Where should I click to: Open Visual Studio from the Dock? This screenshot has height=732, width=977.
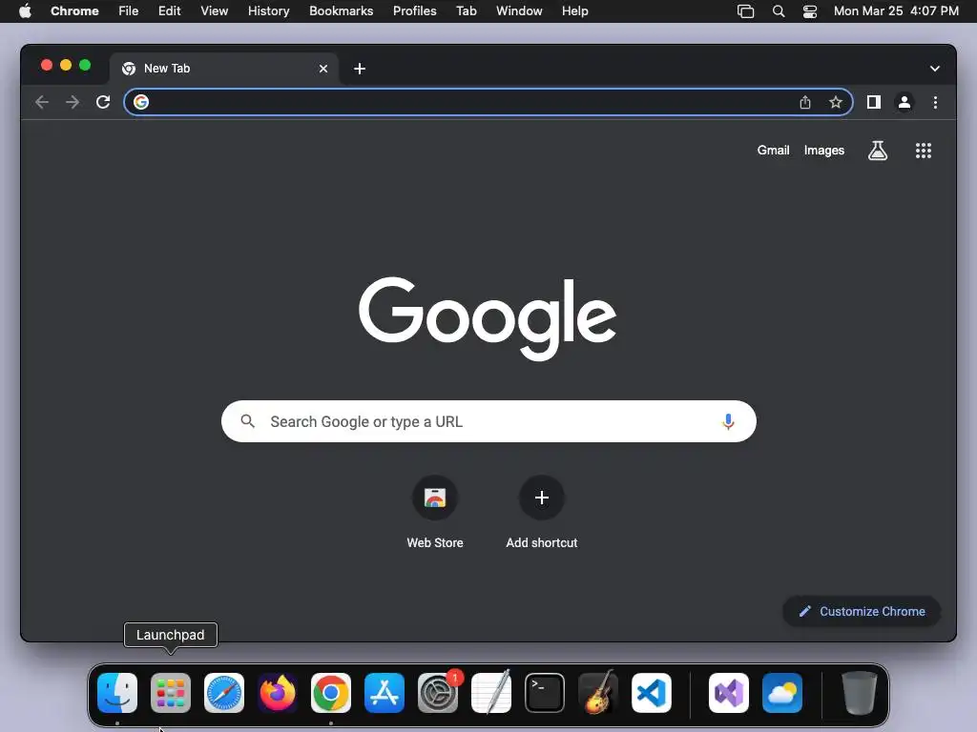coord(729,693)
